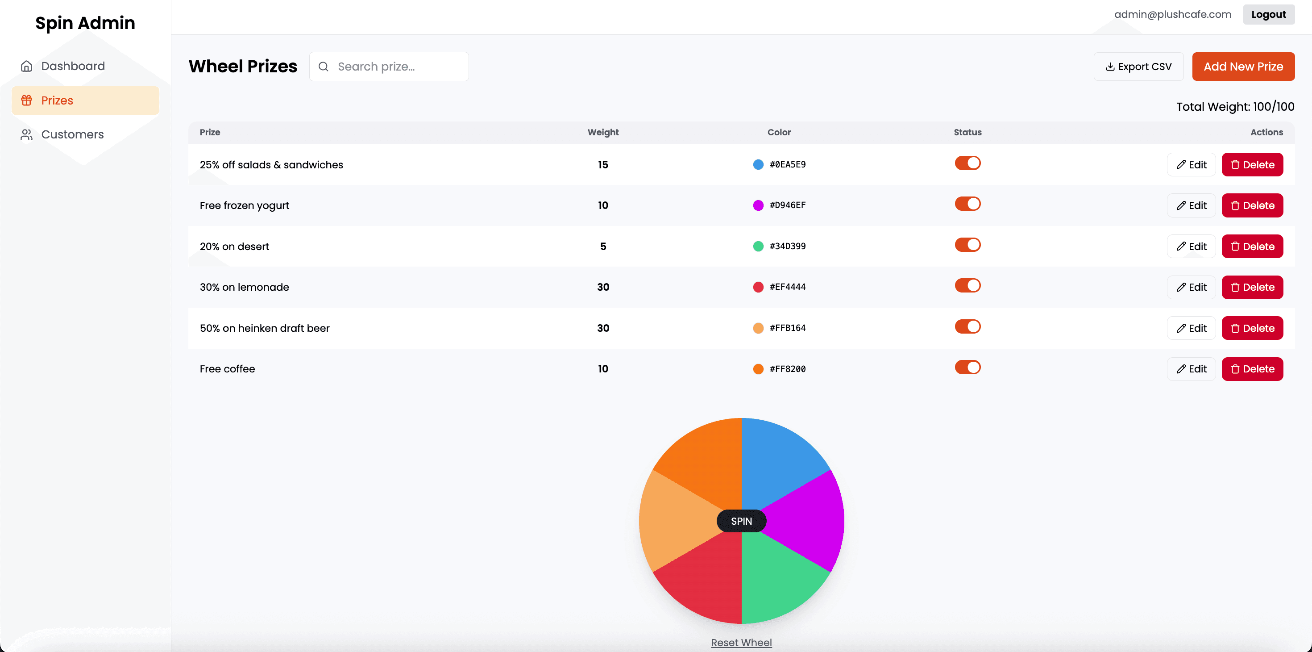1312x652 pixels.
Task: Click the download icon on Export CSV
Action: coord(1110,67)
